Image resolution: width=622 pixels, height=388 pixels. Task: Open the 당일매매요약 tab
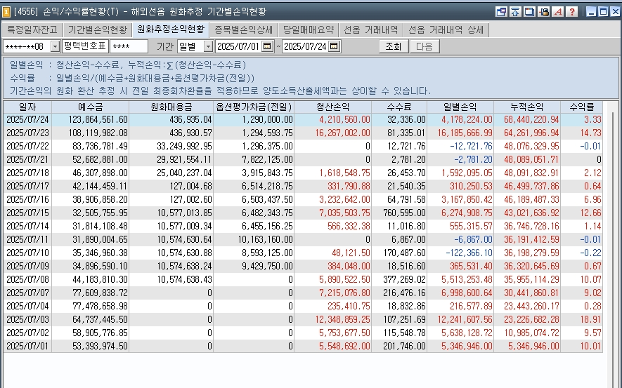[309, 29]
